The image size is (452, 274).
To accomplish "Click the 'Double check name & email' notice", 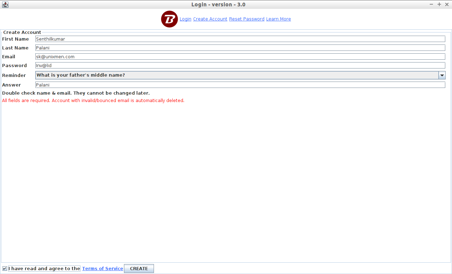I will (76, 93).
